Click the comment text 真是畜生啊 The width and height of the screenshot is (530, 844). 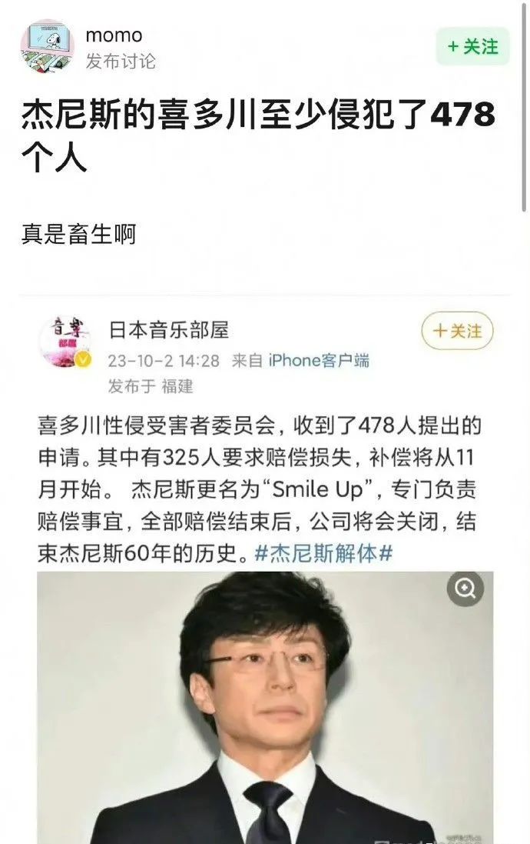click(78, 235)
